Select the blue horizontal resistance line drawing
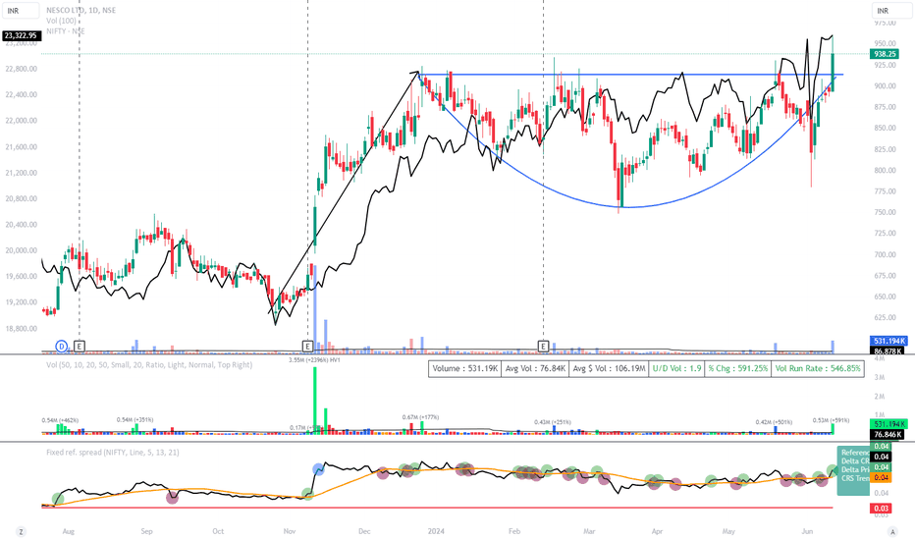 [x=630, y=75]
